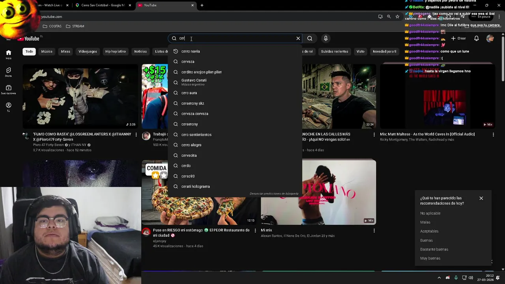Choose suggestion 'cero aura'
The height and width of the screenshot is (284, 505).
(235, 93)
